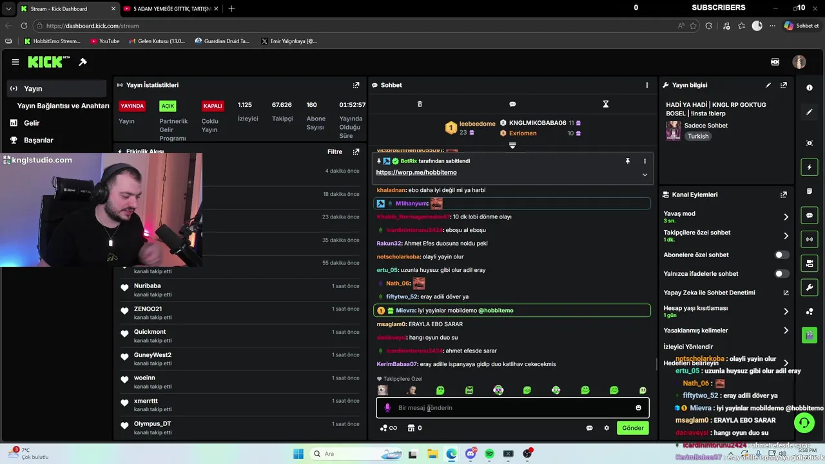Open the worp.me/hobbitemo pinned link
825x464 pixels.
click(x=416, y=173)
